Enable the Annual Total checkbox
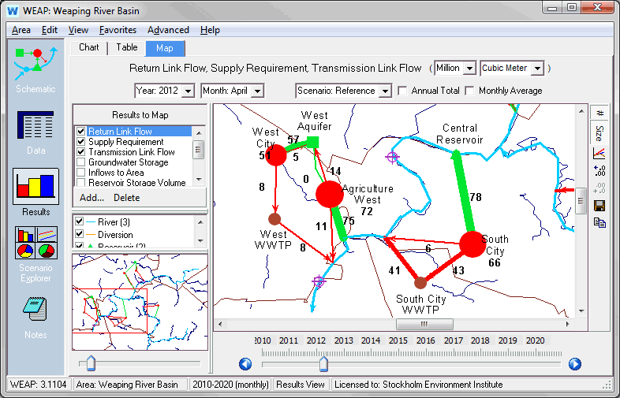620x398 pixels. [x=403, y=91]
